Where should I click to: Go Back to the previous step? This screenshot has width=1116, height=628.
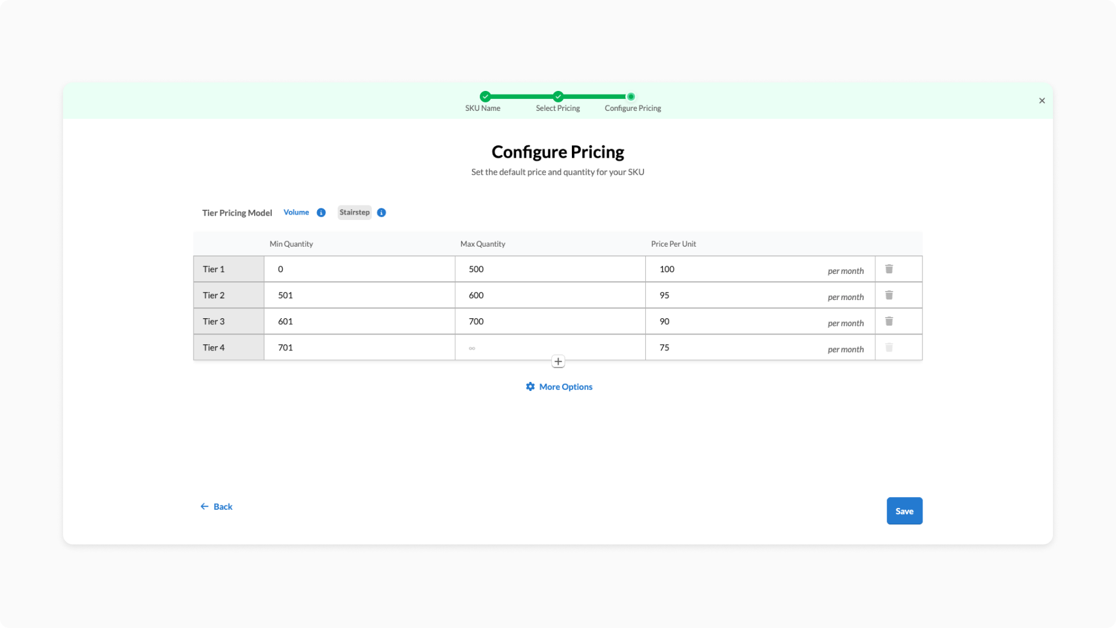(217, 507)
